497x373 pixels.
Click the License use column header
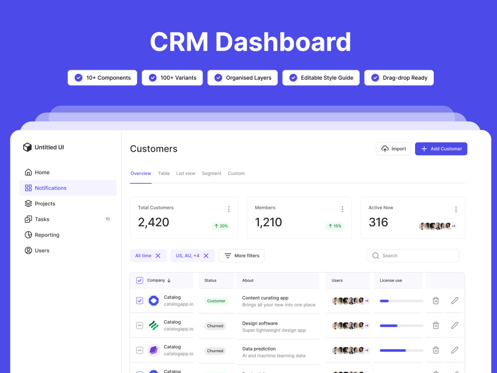[391, 280]
